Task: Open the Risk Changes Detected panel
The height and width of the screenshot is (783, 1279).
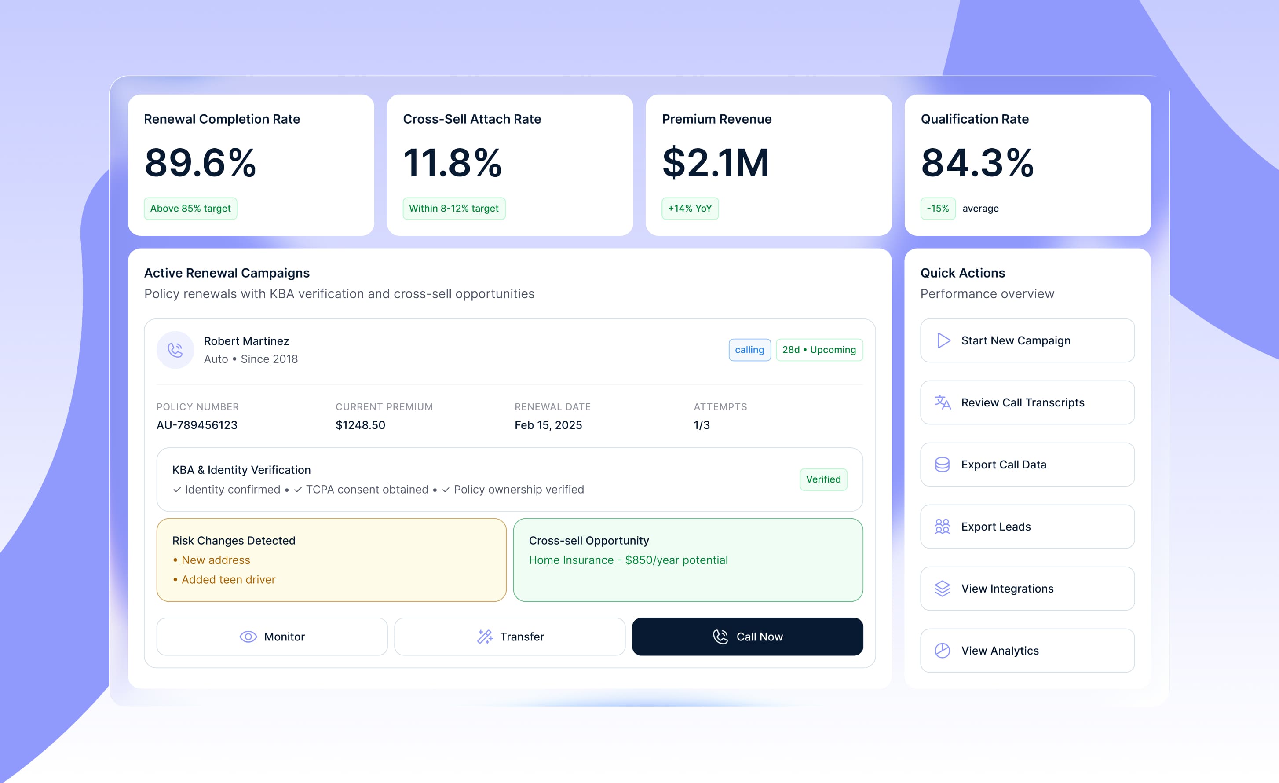Action: point(331,560)
